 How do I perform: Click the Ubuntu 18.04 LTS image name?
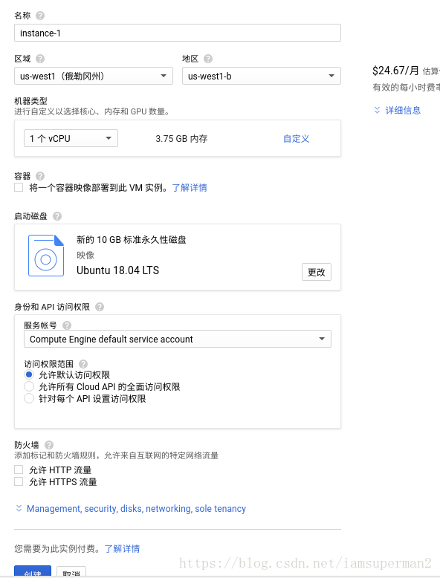117,270
